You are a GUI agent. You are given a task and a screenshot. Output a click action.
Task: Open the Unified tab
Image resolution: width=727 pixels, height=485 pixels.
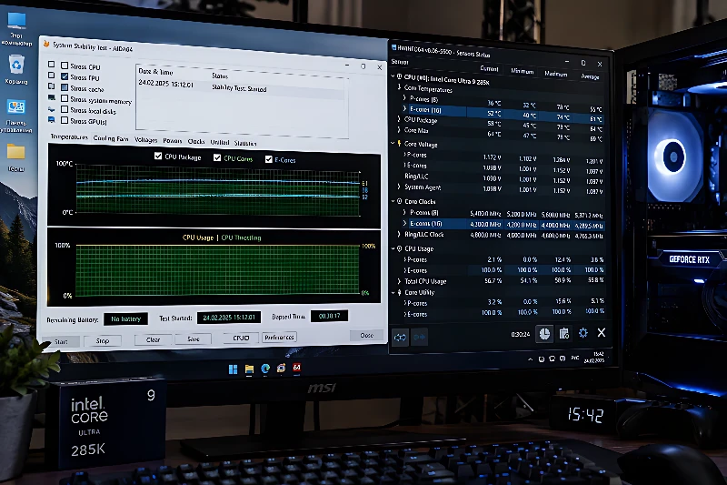point(220,143)
